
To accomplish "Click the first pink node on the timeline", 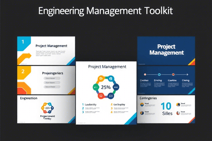I will click(145, 74).
